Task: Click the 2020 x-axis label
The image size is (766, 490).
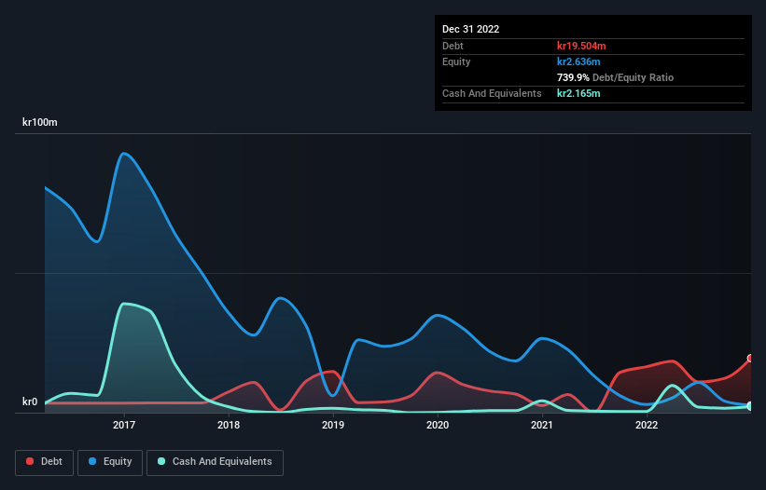Action: click(438, 425)
